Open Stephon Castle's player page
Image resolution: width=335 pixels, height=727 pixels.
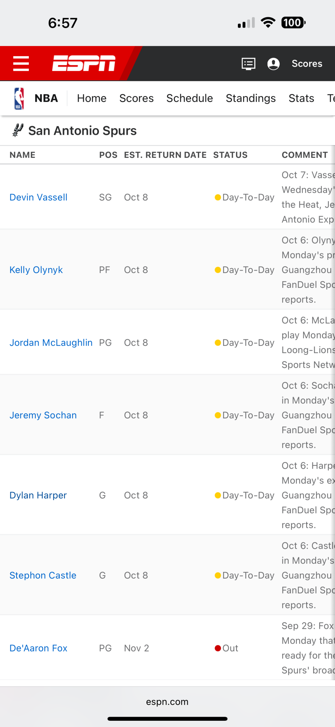[x=43, y=575]
